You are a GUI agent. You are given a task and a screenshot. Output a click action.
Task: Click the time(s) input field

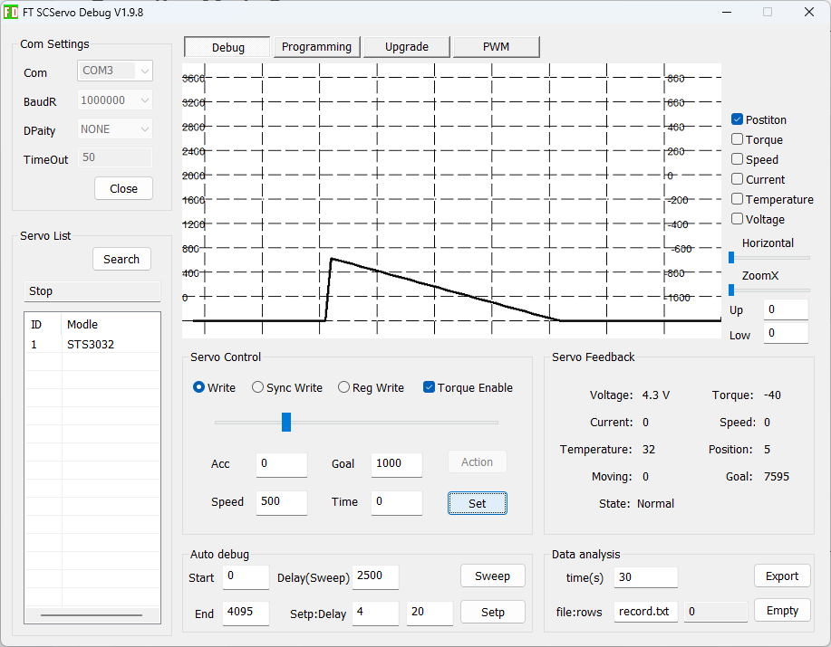[x=646, y=577]
